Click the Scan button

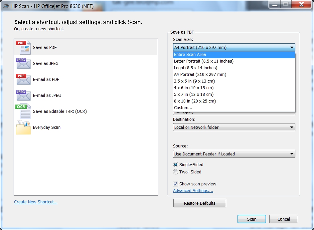(251, 219)
